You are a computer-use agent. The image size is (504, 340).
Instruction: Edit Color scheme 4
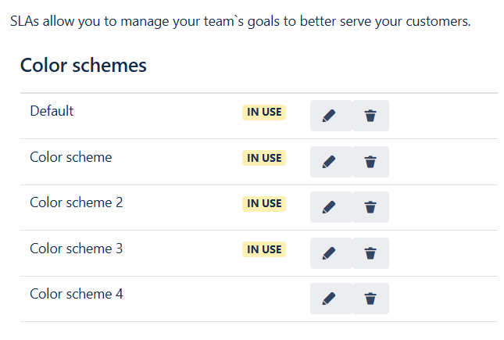pyautogui.click(x=330, y=299)
